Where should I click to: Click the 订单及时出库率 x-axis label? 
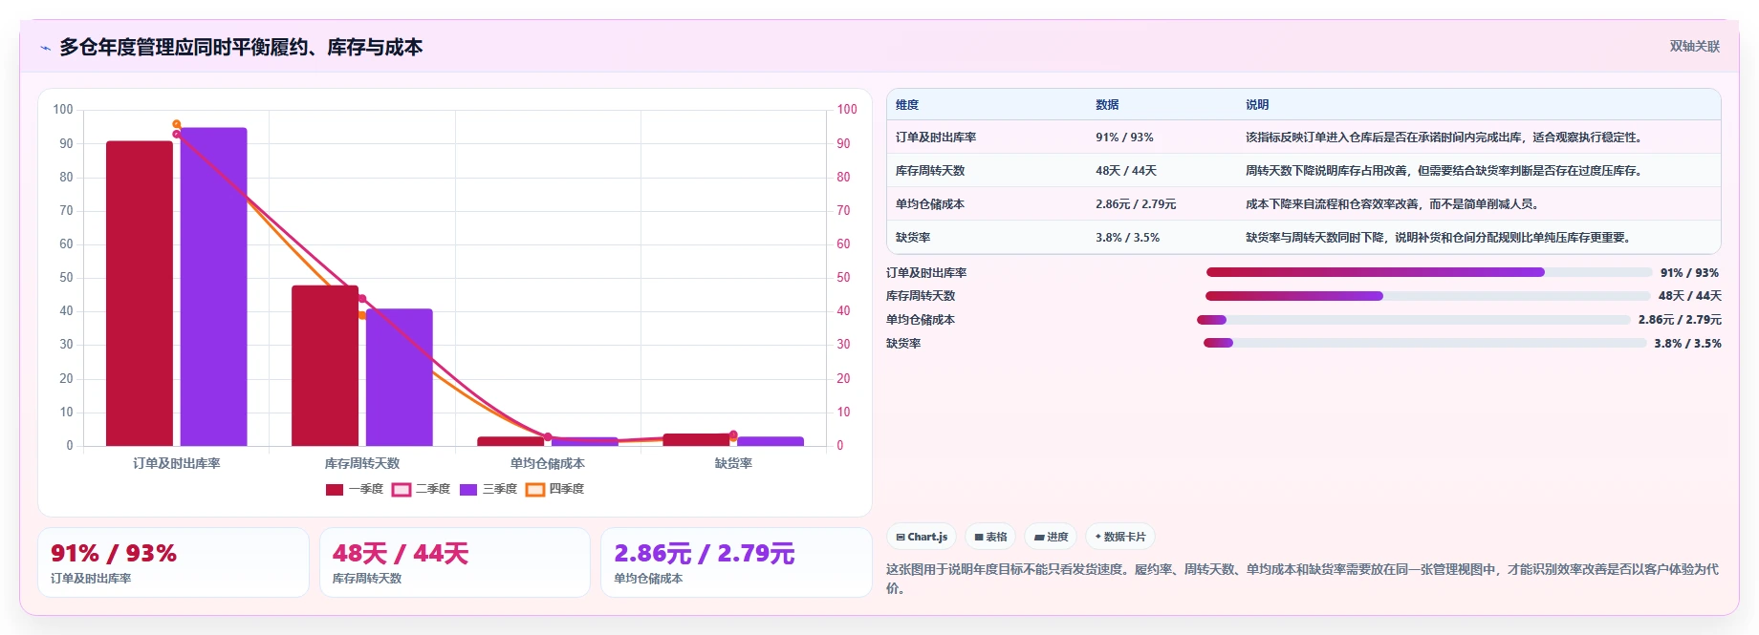pos(177,463)
